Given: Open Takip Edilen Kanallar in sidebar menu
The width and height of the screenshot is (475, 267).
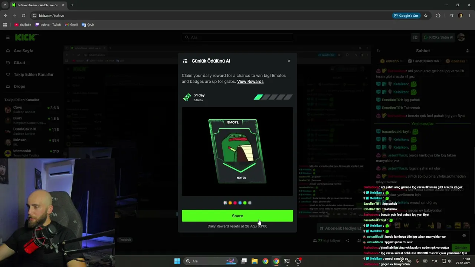Looking at the screenshot, I should coord(30,75).
